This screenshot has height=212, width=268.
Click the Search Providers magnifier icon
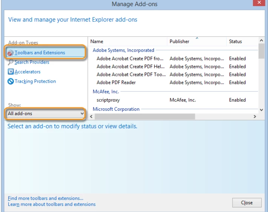(11, 62)
